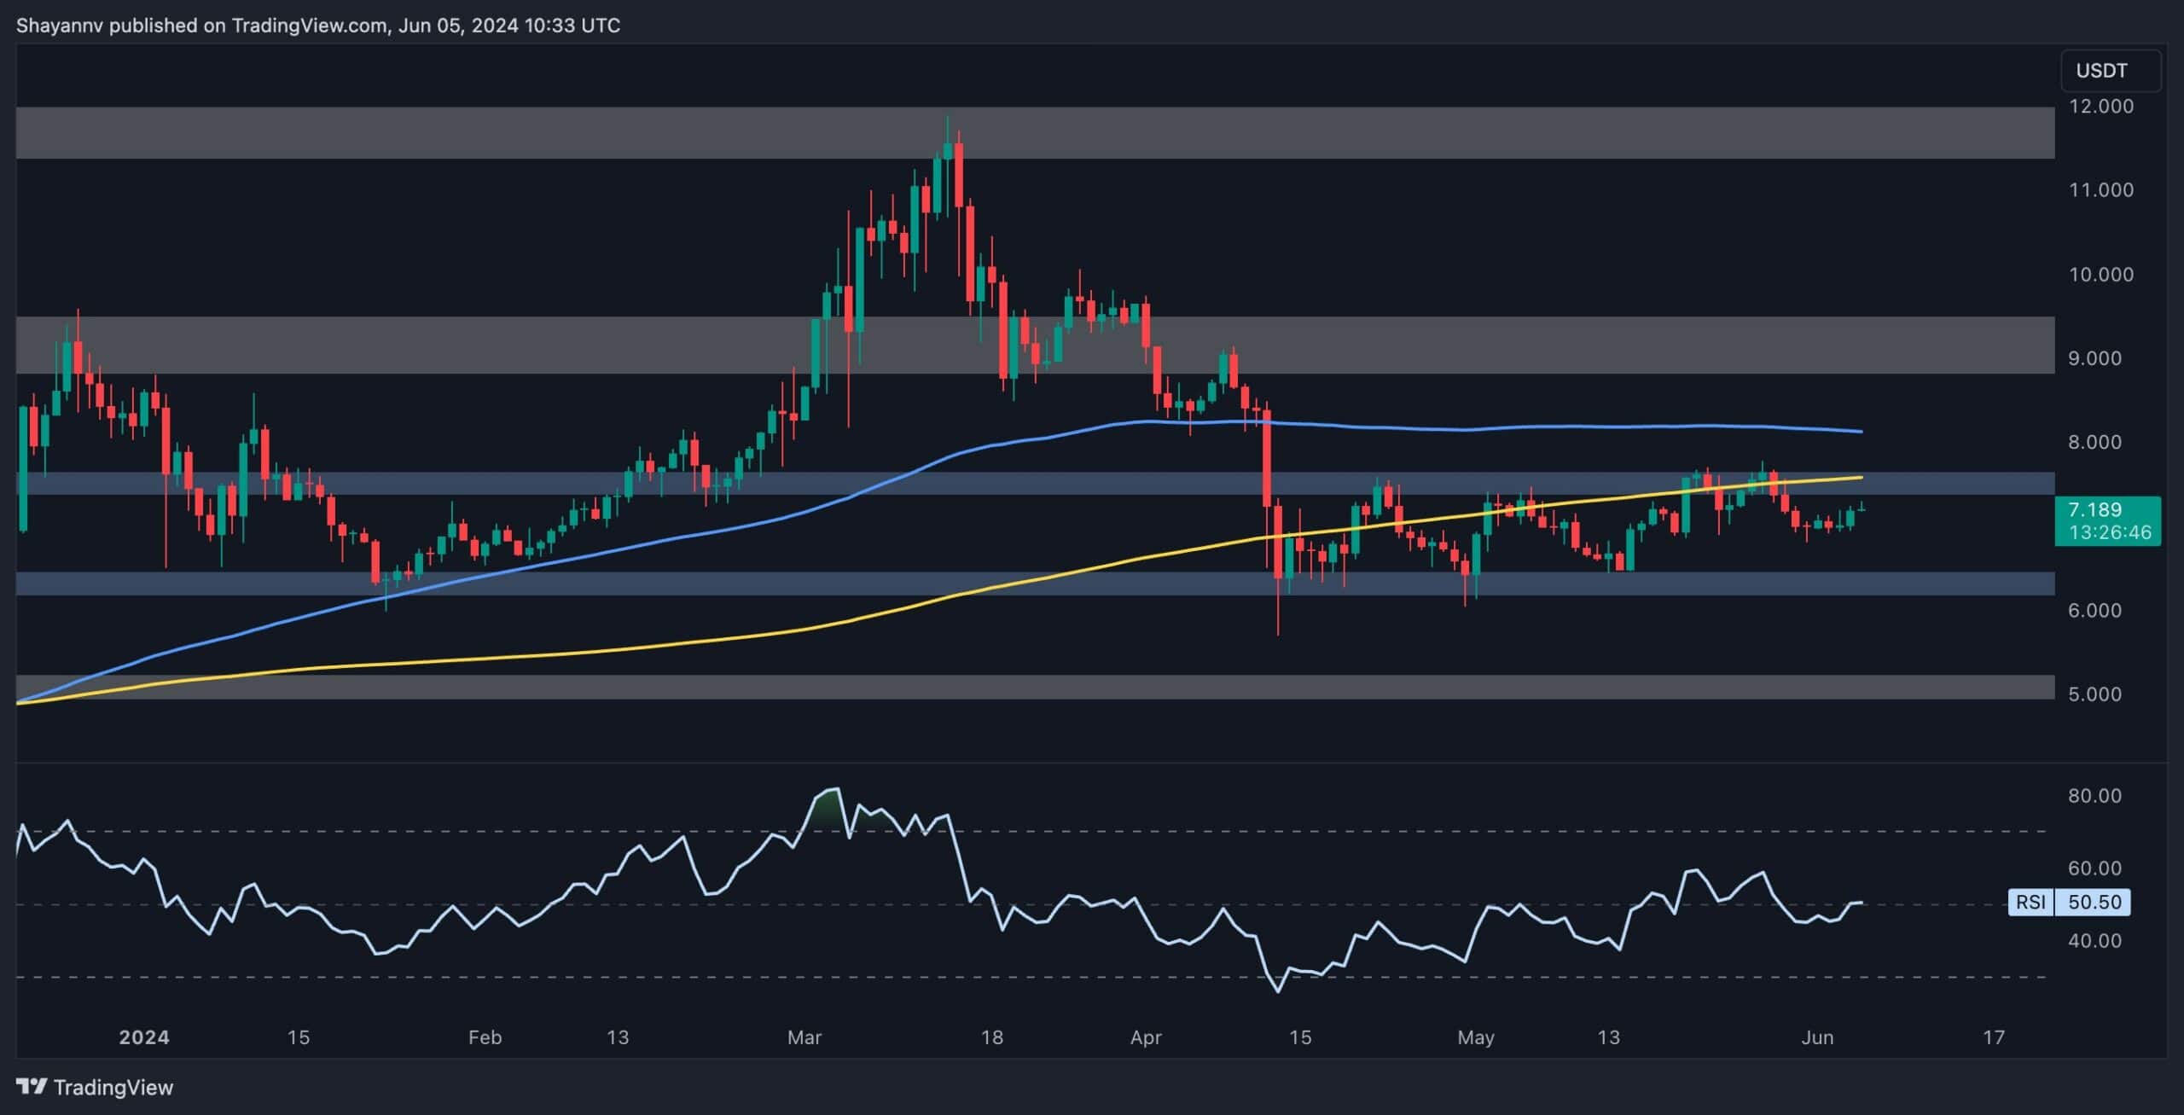Click the 6.000 price axis label
The image size is (2184, 1115).
pos(2094,610)
